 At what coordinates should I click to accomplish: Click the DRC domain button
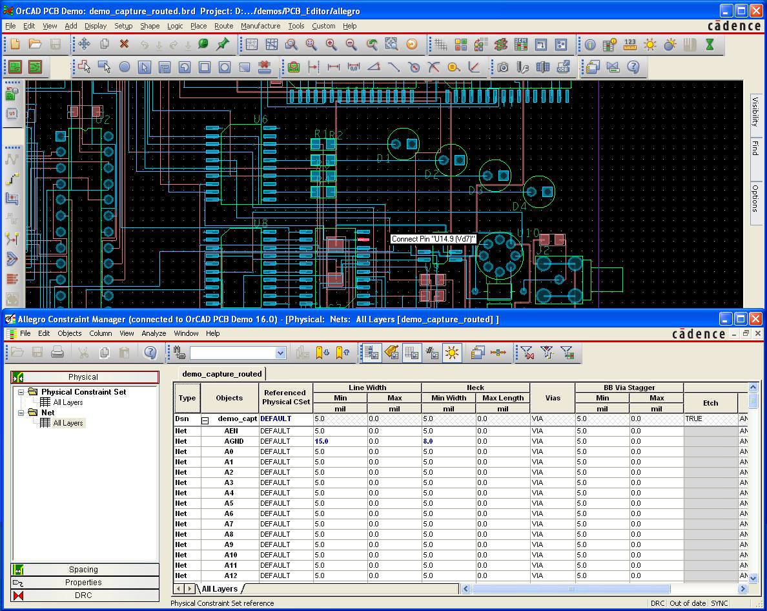(85, 595)
